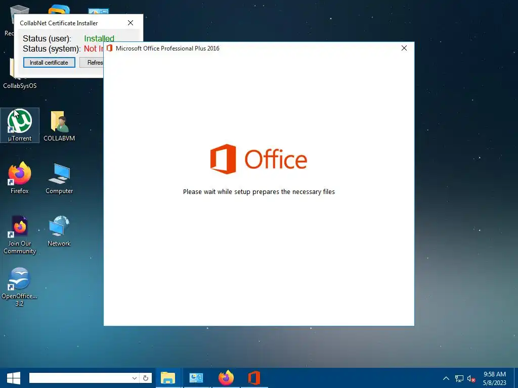Screen dimensions: 518x388
Task: Open the µTorrent desktop shortcut
Action: (20, 125)
